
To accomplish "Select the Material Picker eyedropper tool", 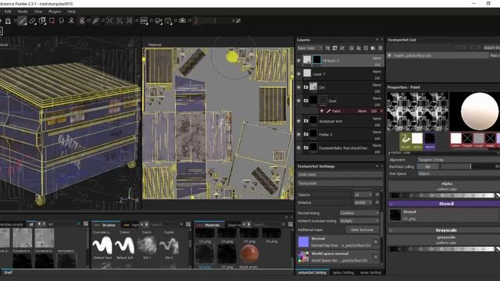I will [95, 21].
